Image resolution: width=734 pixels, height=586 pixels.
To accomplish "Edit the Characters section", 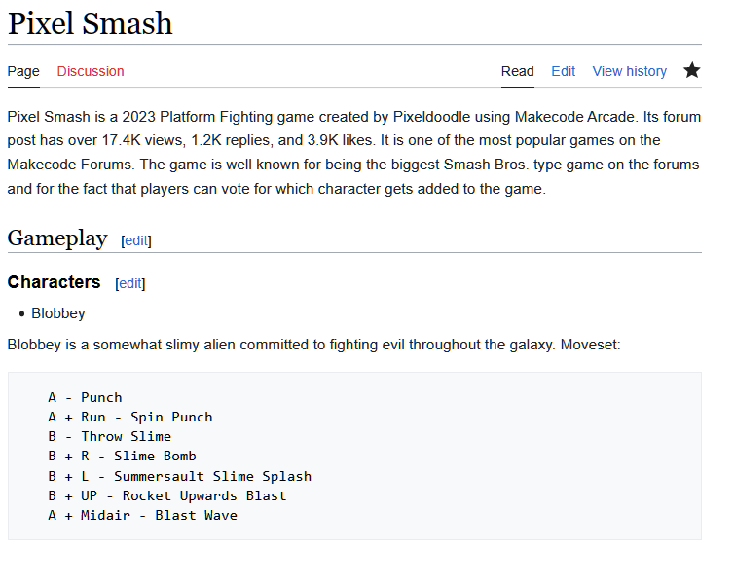I will pos(130,283).
